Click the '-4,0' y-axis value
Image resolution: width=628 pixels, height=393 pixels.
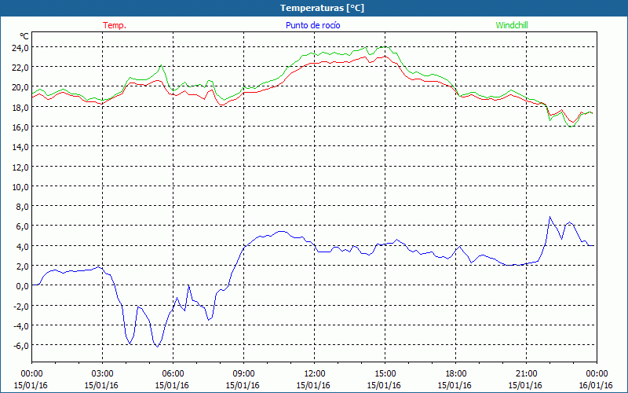(21, 325)
